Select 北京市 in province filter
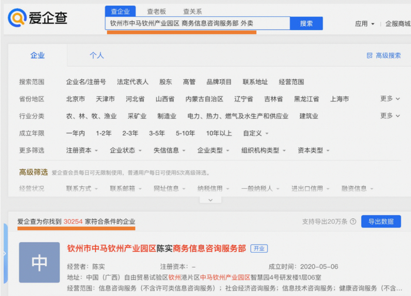The height and width of the screenshot is (296, 411). click(x=76, y=99)
